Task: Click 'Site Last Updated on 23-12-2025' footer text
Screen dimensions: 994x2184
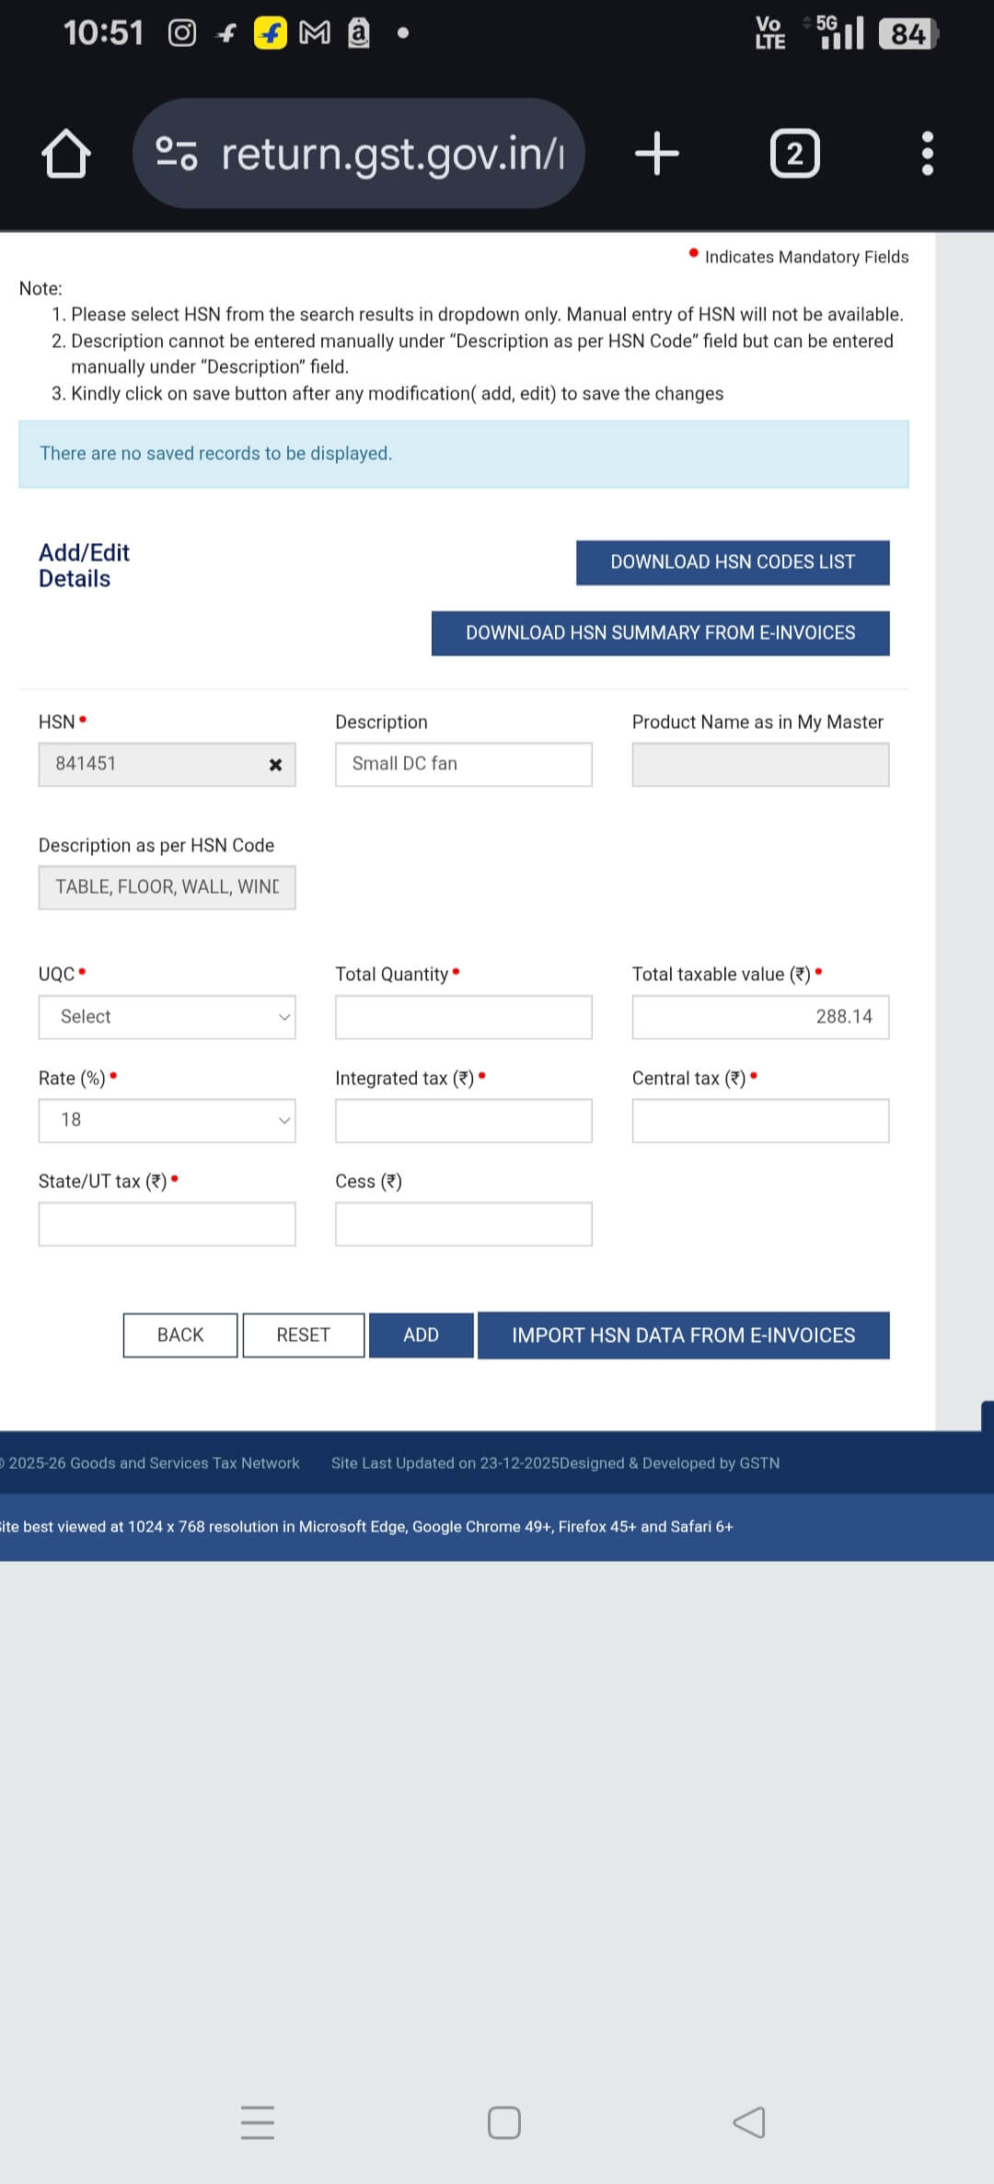Action: click(x=445, y=1463)
